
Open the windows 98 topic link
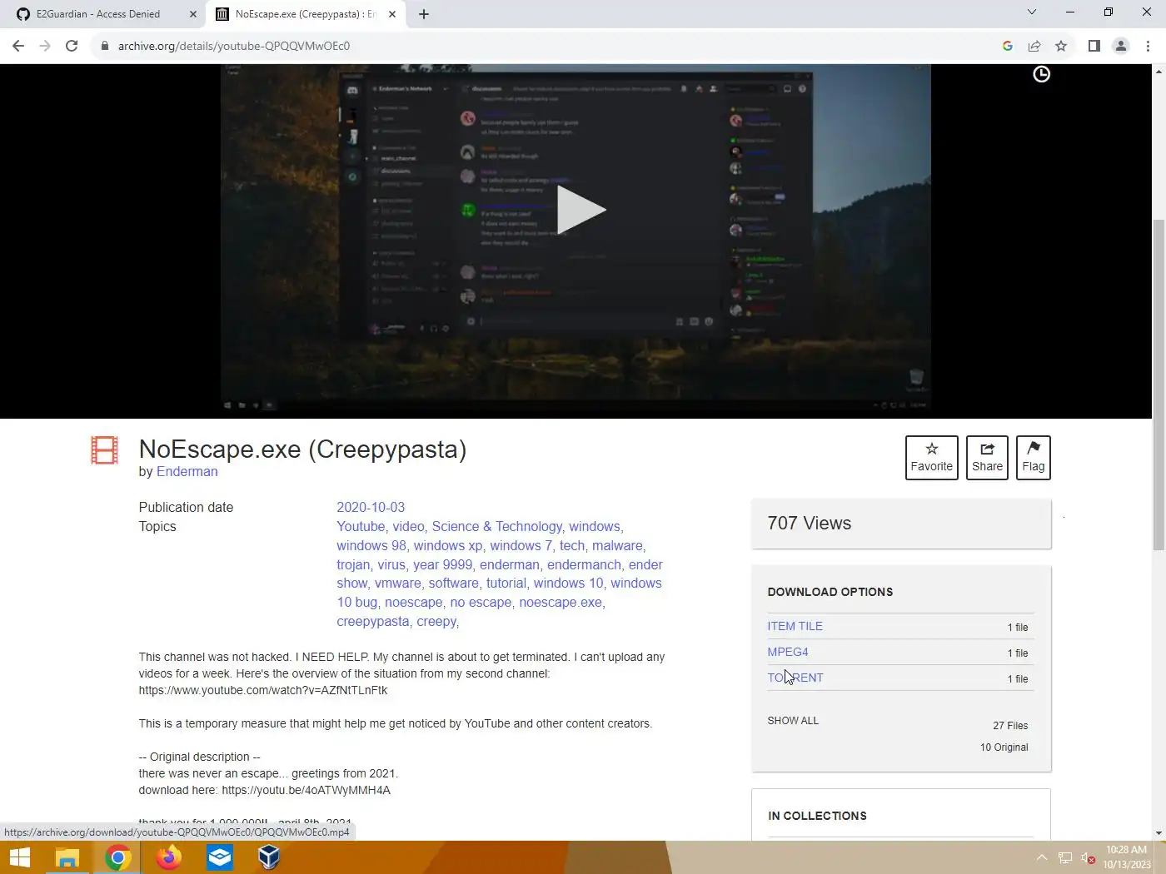pyautogui.click(x=371, y=545)
